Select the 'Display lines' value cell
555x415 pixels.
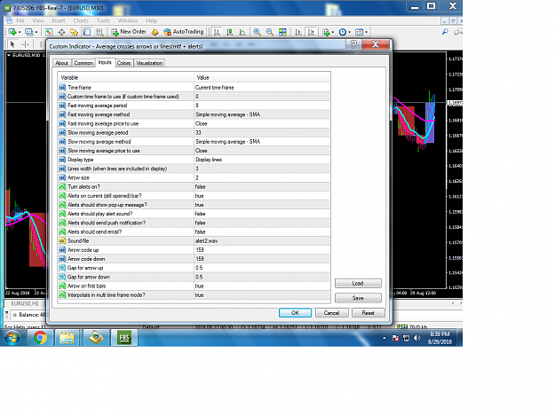click(262, 160)
